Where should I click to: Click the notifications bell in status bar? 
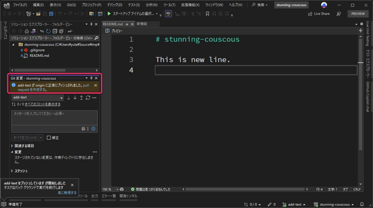[362, 204]
